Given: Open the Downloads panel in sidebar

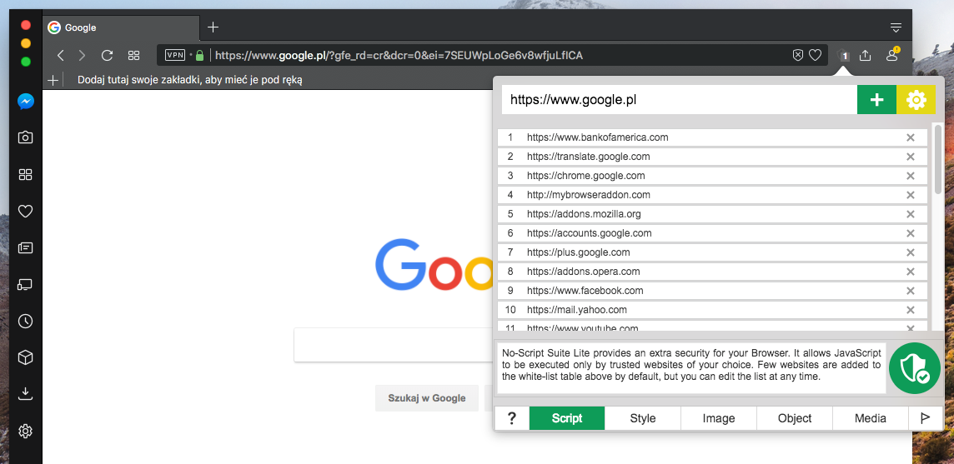Looking at the screenshot, I should click(x=26, y=393).
